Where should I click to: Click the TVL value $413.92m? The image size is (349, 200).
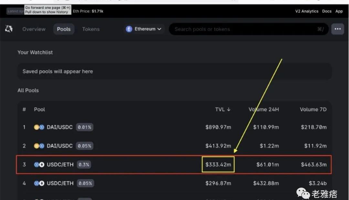(218, 146)
